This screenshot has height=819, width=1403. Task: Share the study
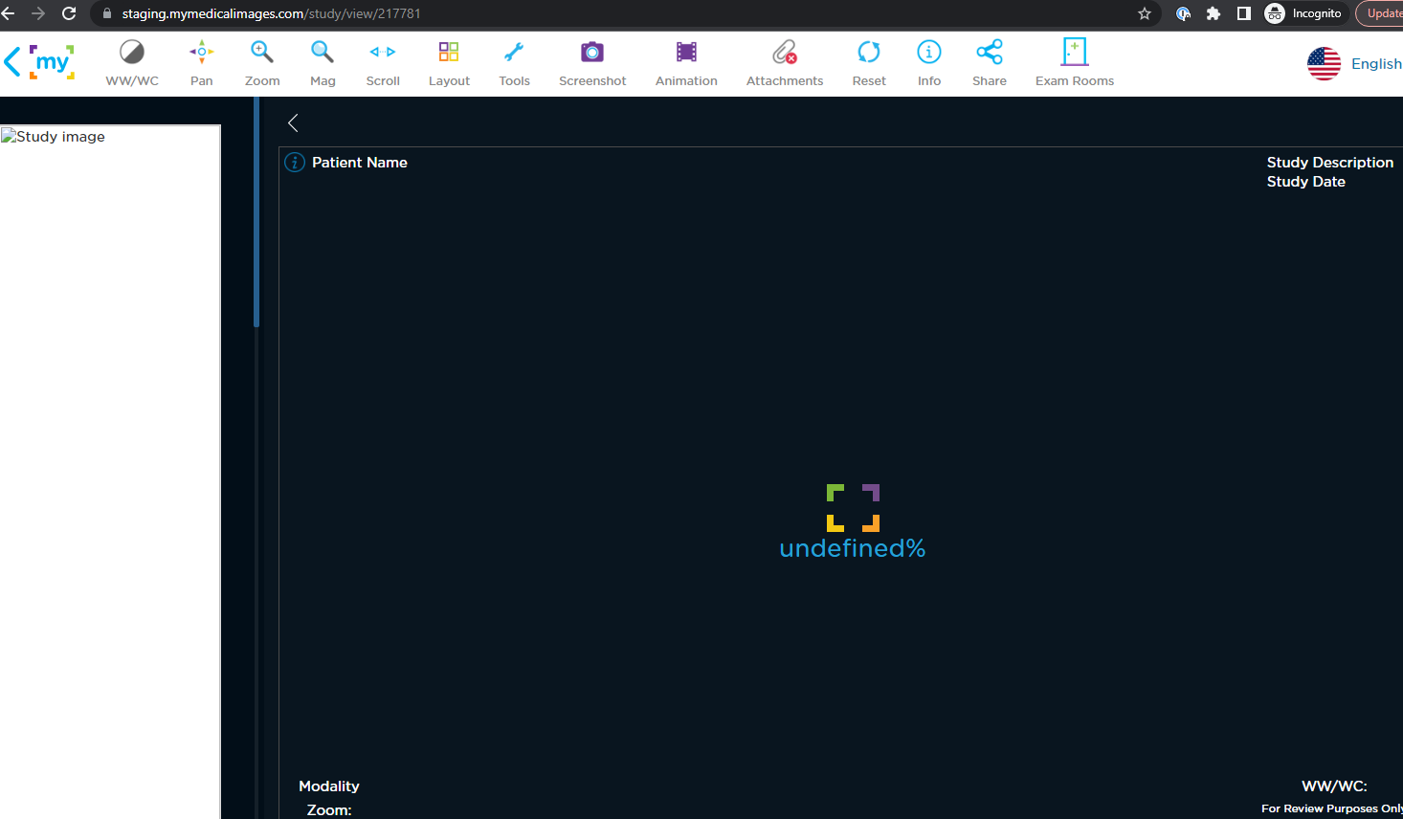click(990, 63)
